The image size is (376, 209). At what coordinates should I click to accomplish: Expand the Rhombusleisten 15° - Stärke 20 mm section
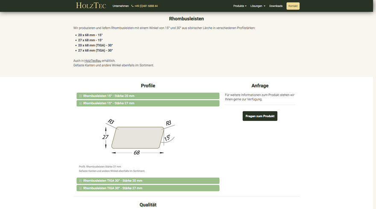coord(147,96)
